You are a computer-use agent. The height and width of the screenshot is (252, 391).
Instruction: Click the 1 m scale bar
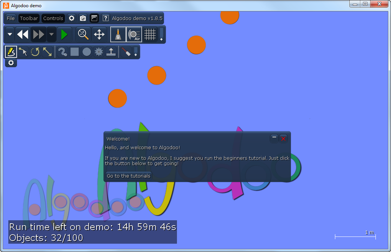[355, 235]
